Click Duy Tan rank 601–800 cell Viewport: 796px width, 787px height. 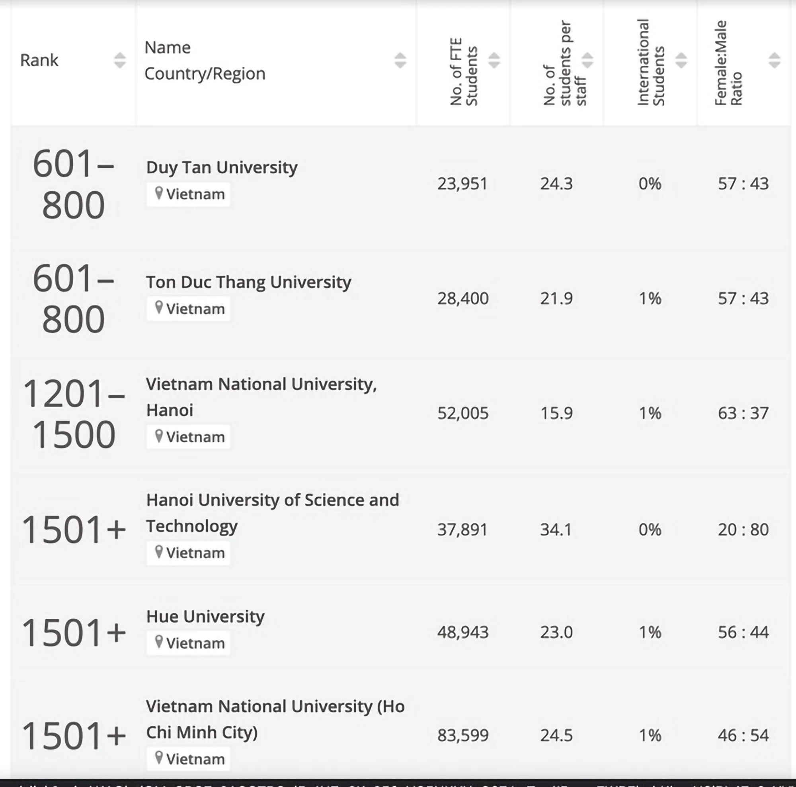[x=73, y=184]
